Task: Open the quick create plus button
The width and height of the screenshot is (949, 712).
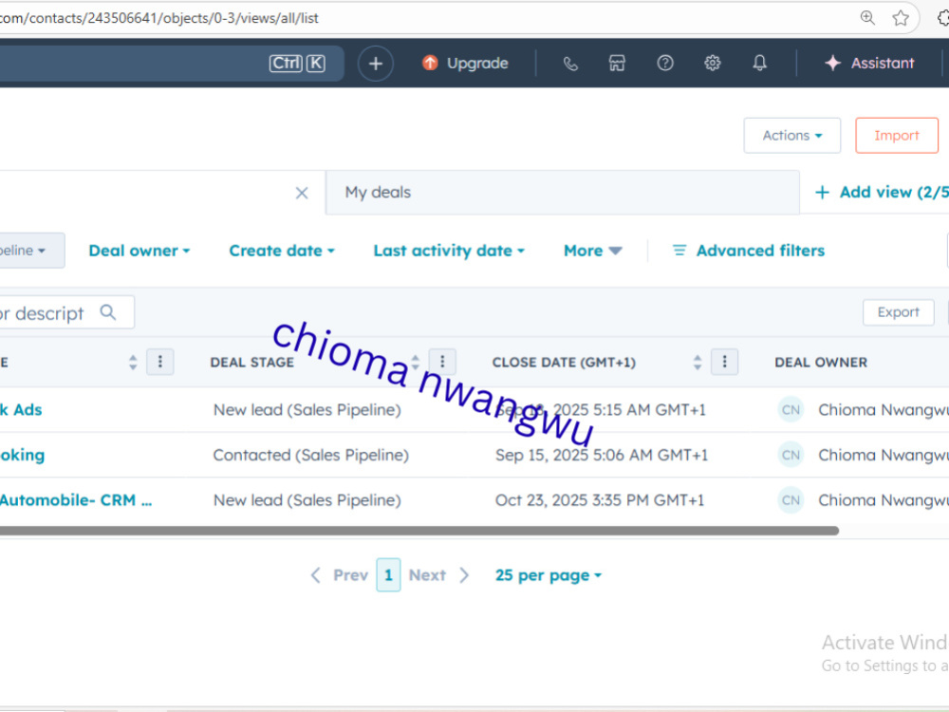Action: 375,63
